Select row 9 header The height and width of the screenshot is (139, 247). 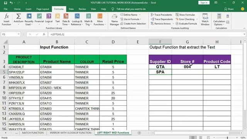coord(4,93)
